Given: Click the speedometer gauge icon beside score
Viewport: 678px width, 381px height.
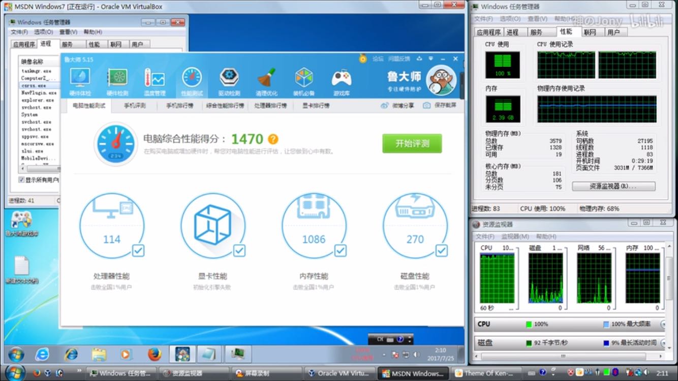Looking at the screenshot, I should (x=116, y=144).
